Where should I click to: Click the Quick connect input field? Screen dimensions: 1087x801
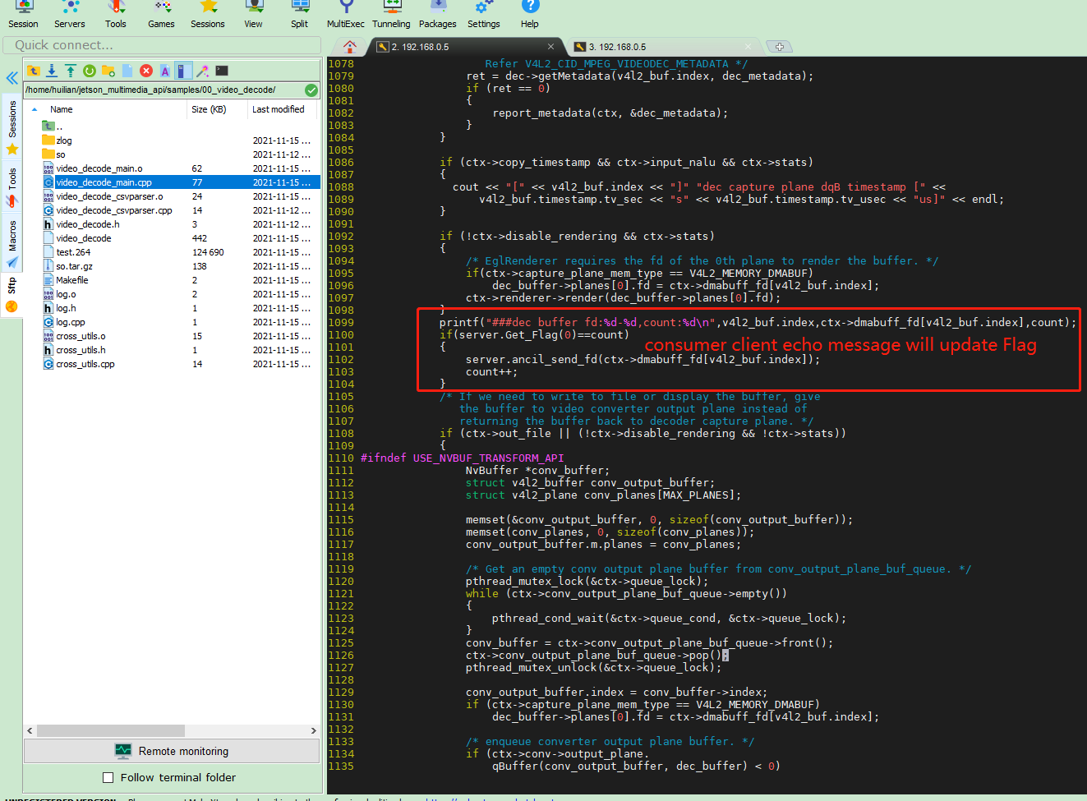click(x=161, y=45)
